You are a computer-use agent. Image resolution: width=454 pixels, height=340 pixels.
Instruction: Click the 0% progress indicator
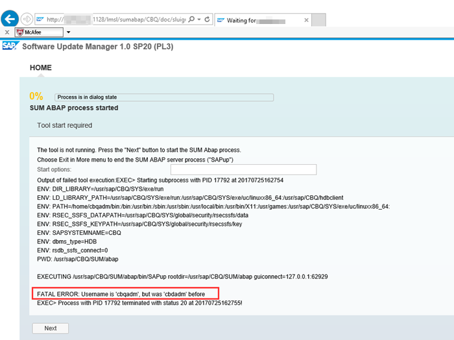(36, 96)
